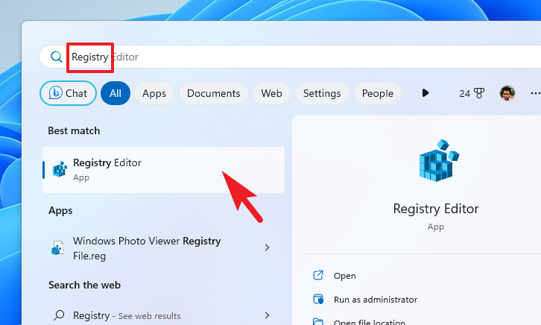Click the search magnifier icon
The height and width of the screenshot is (325, 541).
(x=56, y=57)
